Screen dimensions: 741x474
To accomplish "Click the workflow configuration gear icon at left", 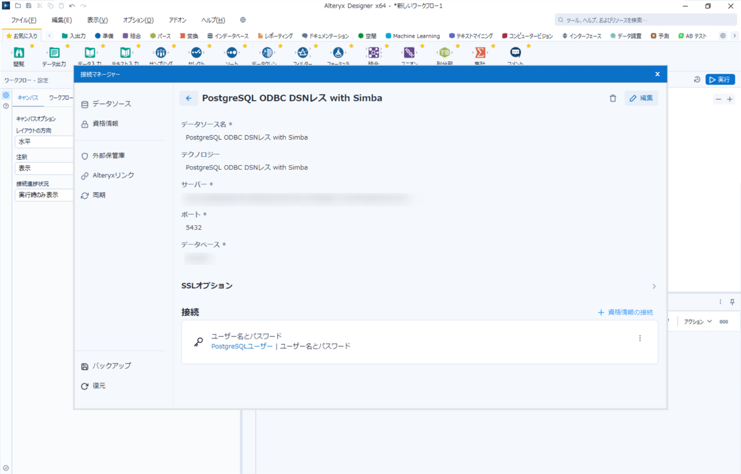I will pos(6,95).
